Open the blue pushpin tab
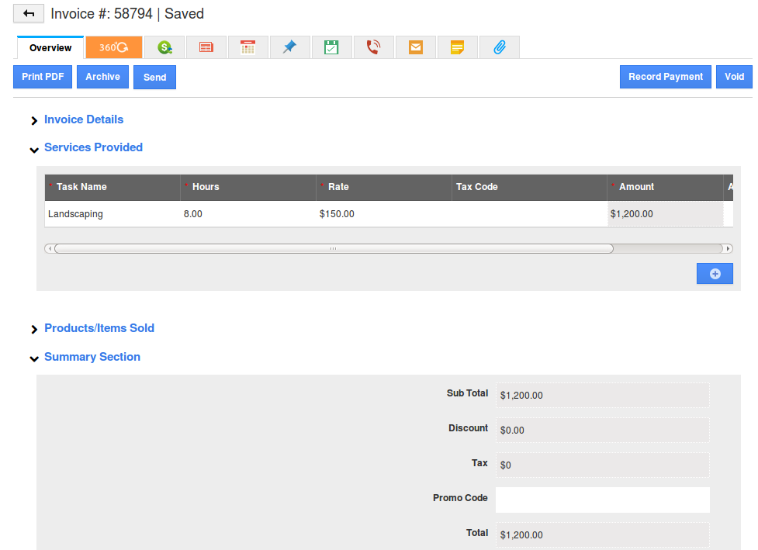 click(x=289, y=47)
